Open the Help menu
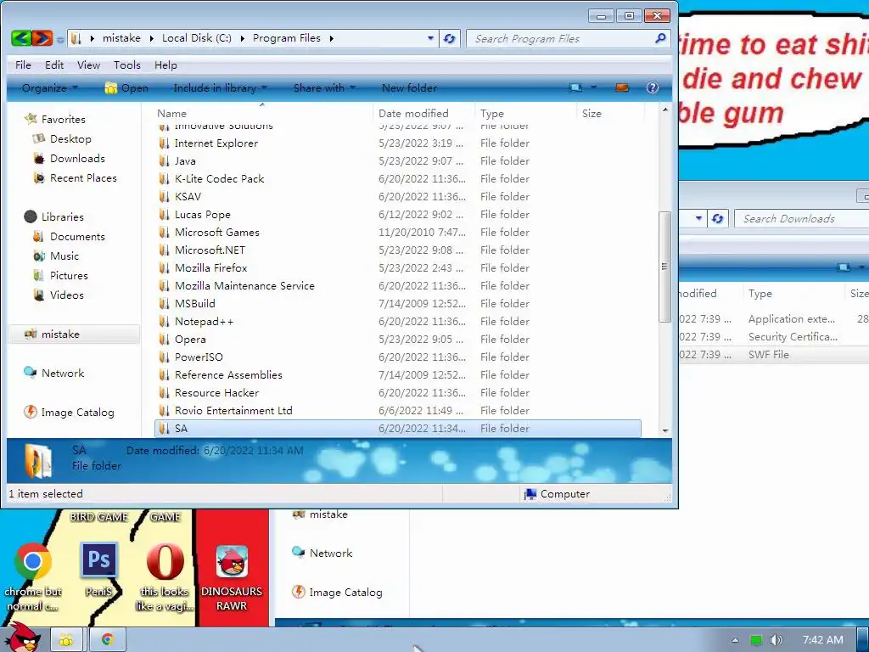Screen dimensions: 869x652 pos(165,65)
